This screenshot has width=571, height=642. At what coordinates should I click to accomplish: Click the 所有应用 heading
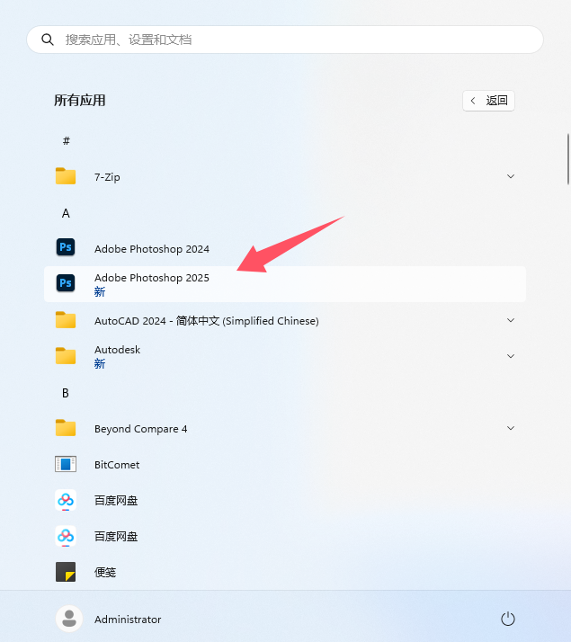pyautogui.click(x=80, y=101)
